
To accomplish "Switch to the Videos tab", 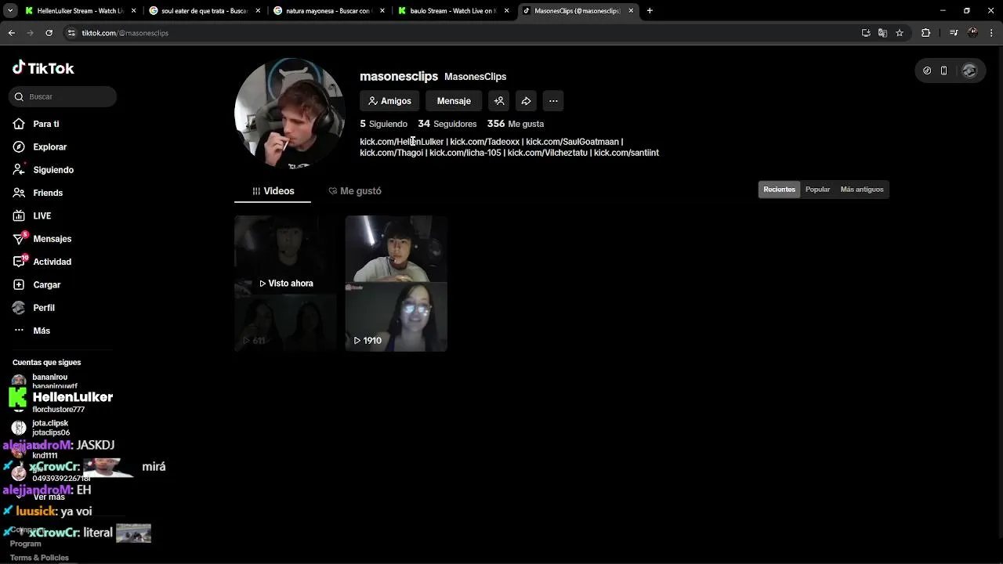I will (x=273, y=191).
